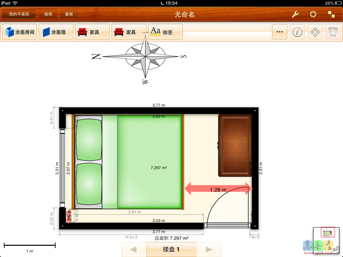
Task: Open the first 家具 furniture library
Action: [x=92, y=32]
